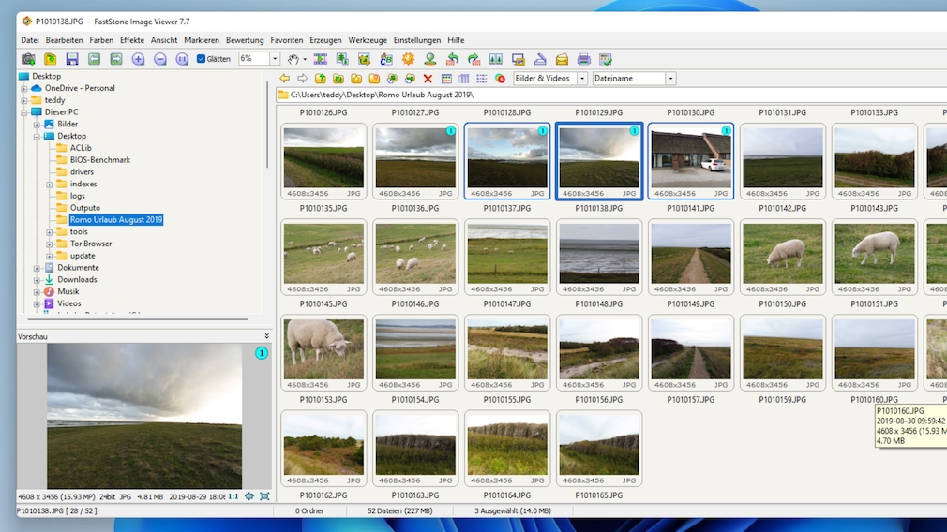This screenshot has width=947, height=532.
Task: Click the actual size 1:1 toolbar icon
Action: [182, 59]
